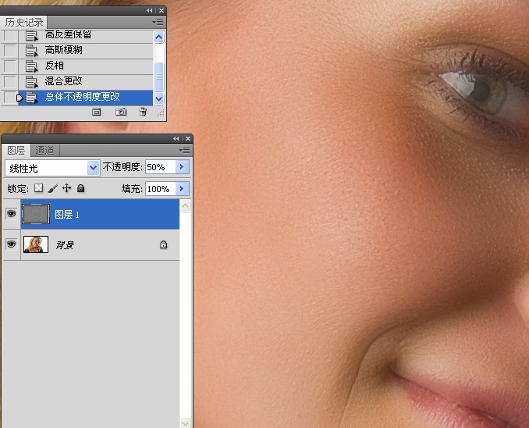Click the history list scrollbar thumb
The width and height of the screenshot is (529, 428).
(158, 77)
